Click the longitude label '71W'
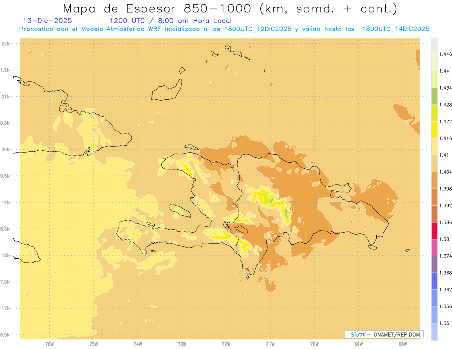Screen dimensions: 452x349 point(270,344)
